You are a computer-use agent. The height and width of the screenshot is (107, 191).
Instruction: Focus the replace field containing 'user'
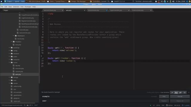99,101
